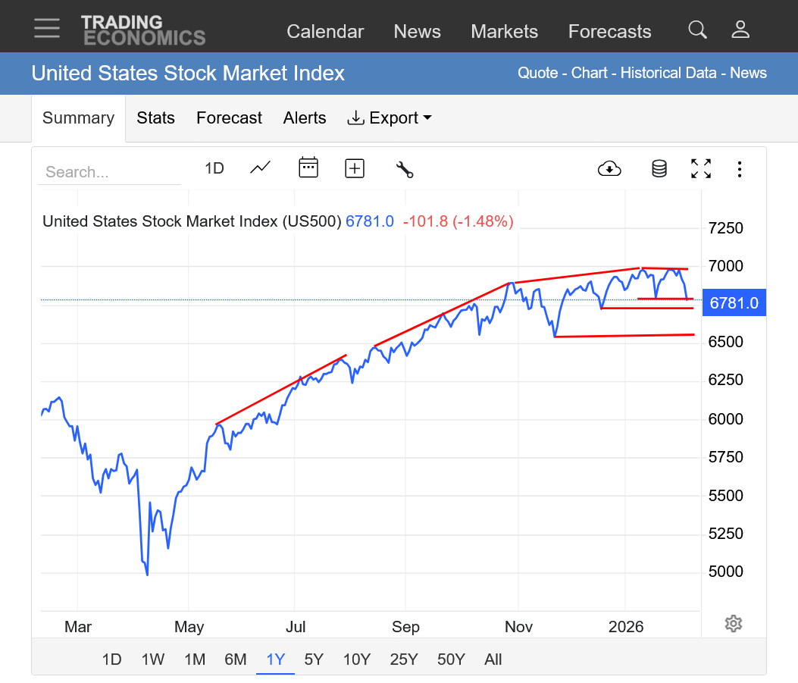Open the calendar date range icon
798x683 pixels.
coord(308,168)
